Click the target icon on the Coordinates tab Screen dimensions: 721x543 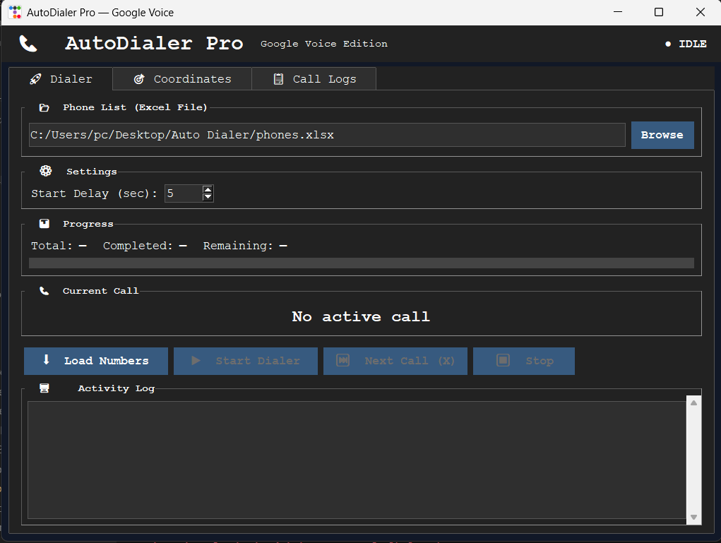click(x=139, y=79)
